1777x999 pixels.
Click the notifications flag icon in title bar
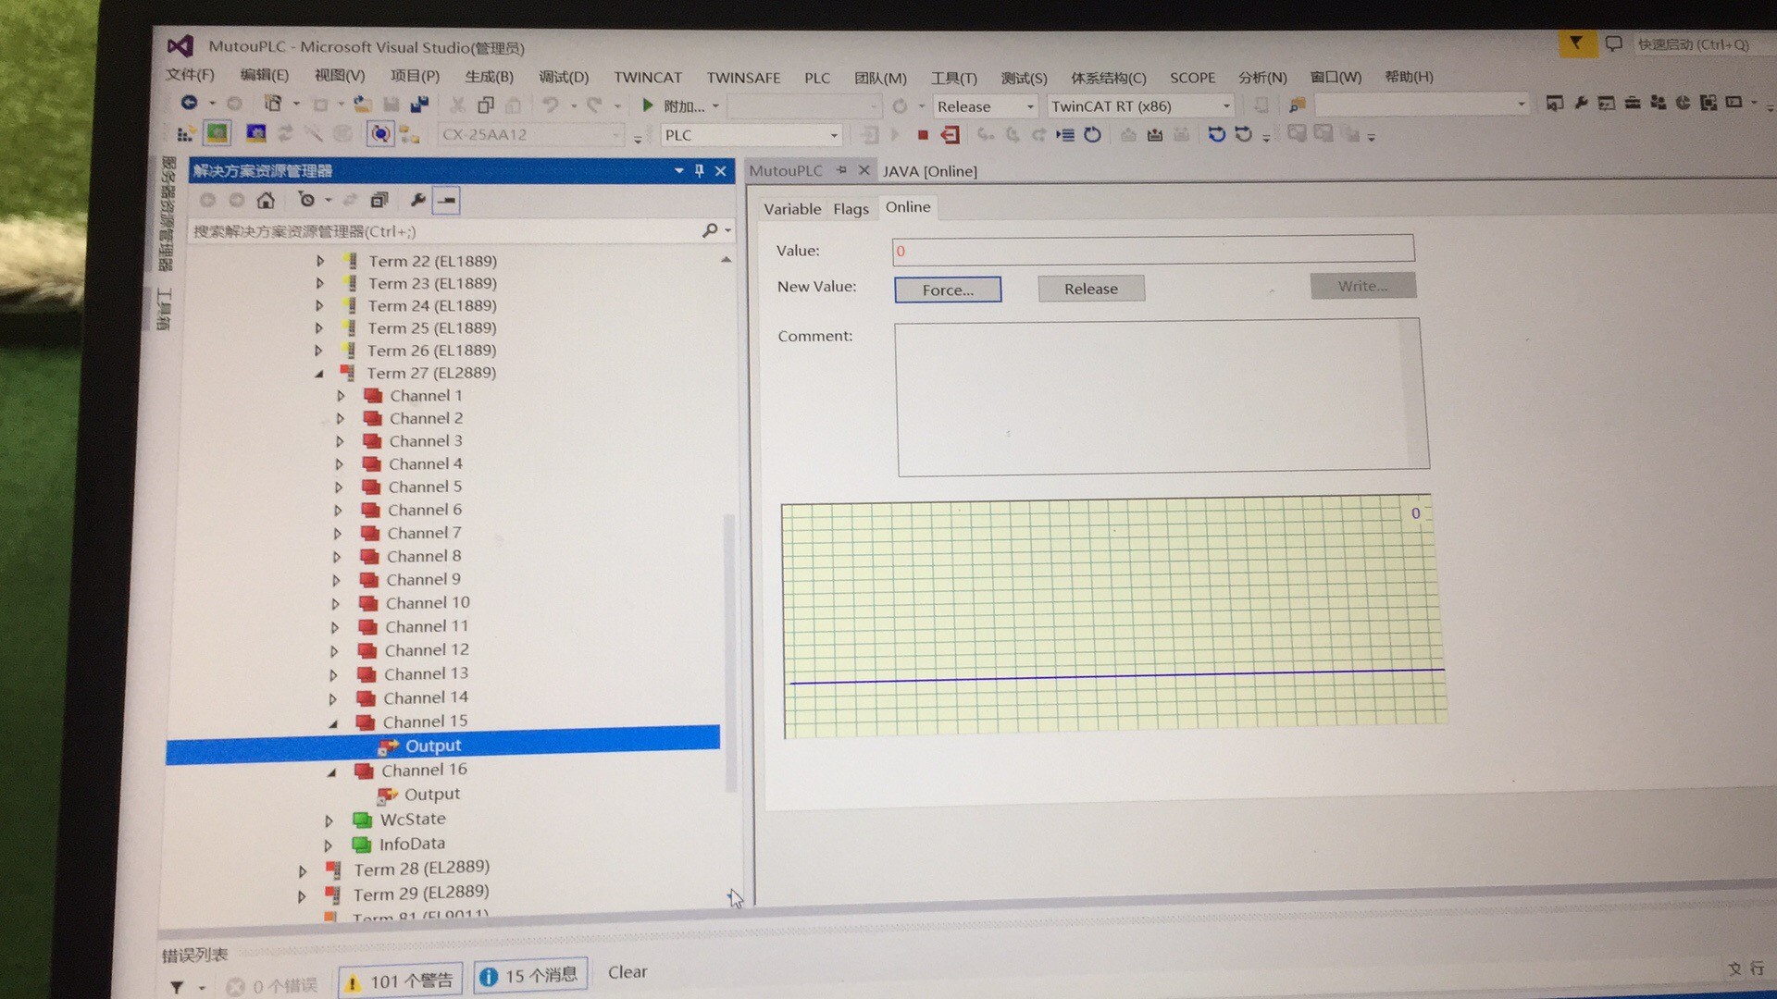click(1576, 43)
